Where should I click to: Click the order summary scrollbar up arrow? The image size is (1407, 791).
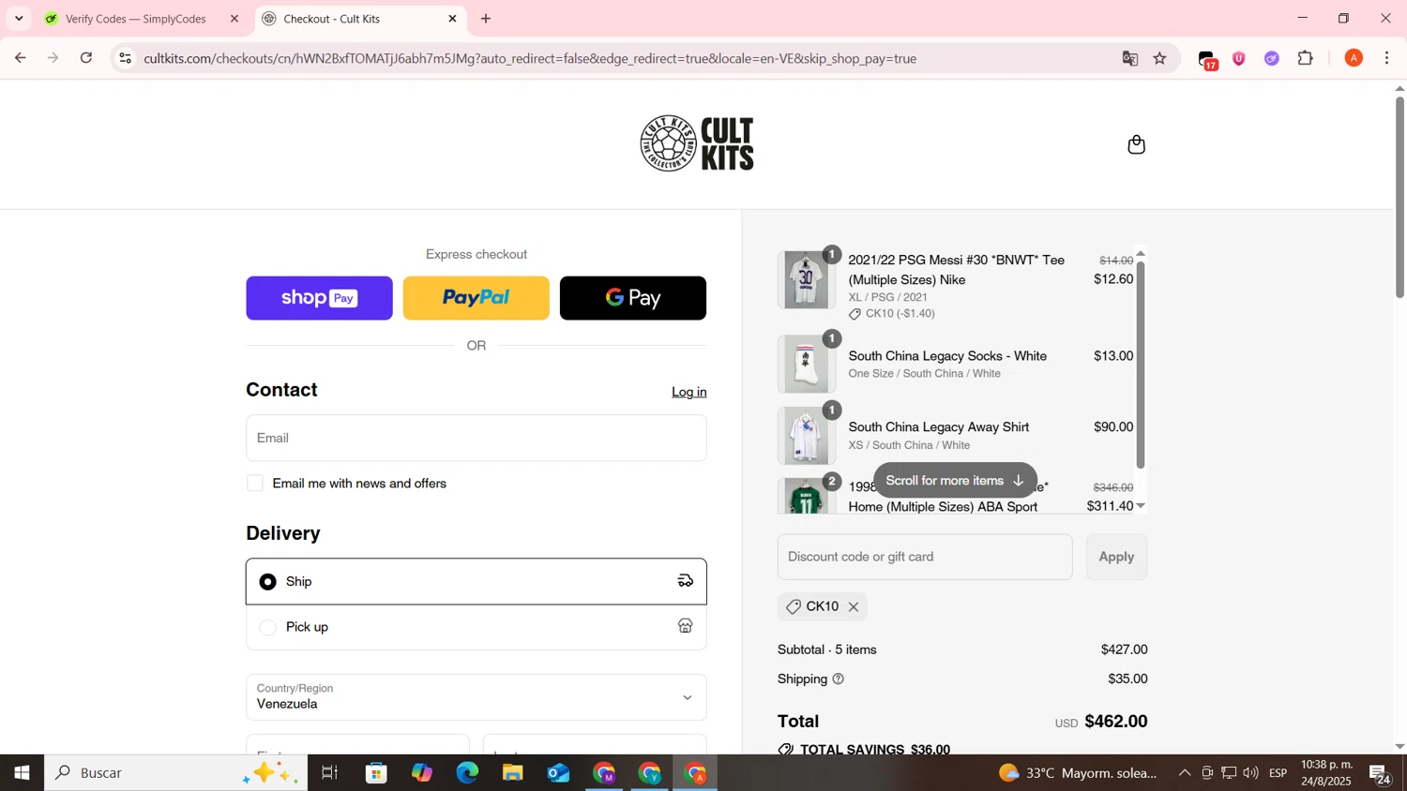coord(1141,253)
